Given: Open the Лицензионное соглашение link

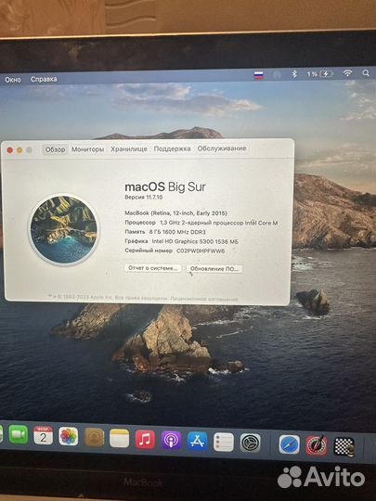Looking at the screenshot, I should click(204, 299).
